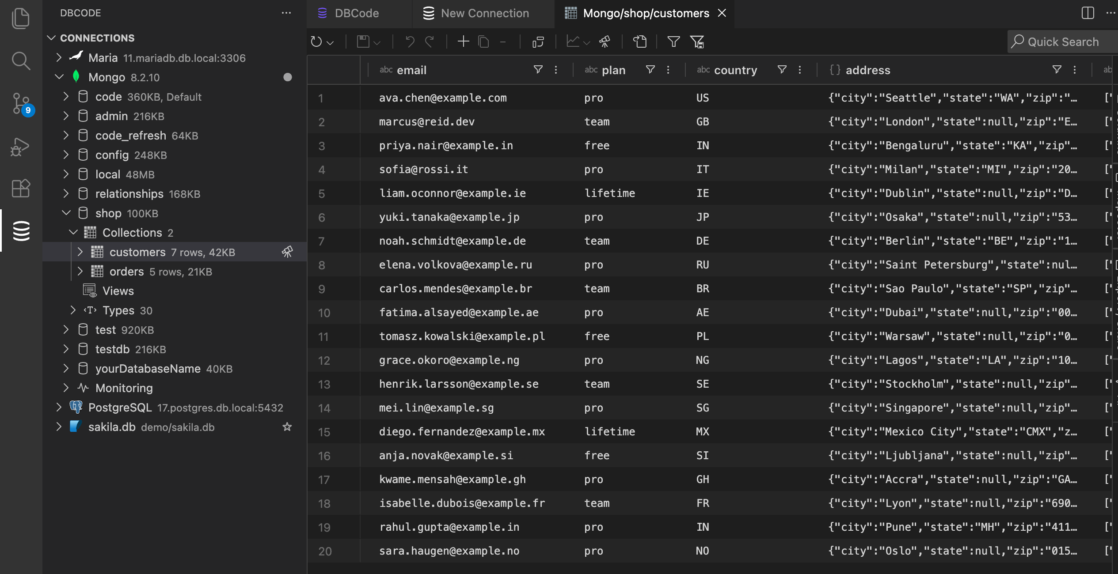Add a new row with plus icon

[x=463, y=42]
